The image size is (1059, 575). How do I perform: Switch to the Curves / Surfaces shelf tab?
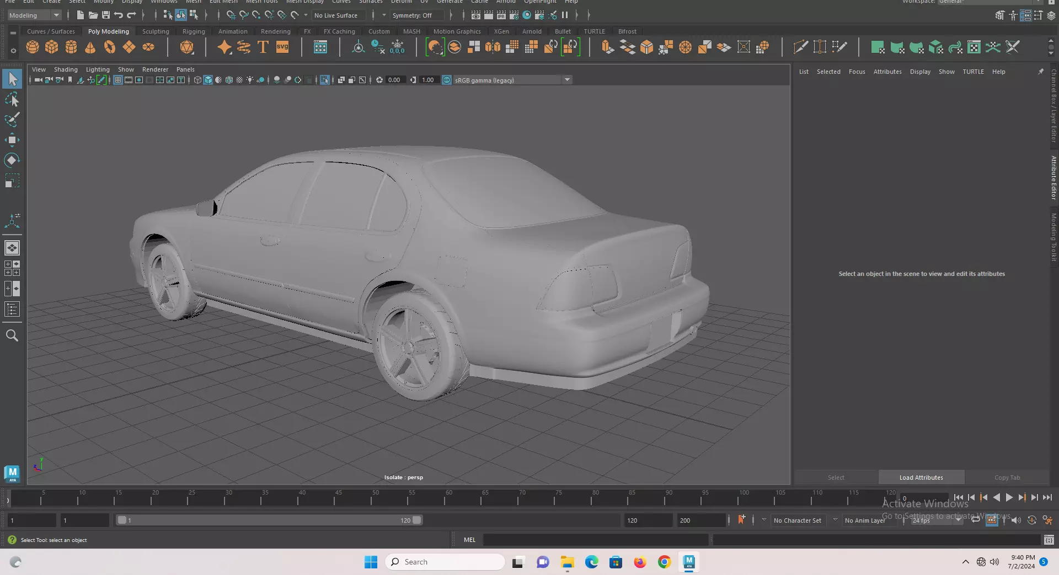coord(51,31)
